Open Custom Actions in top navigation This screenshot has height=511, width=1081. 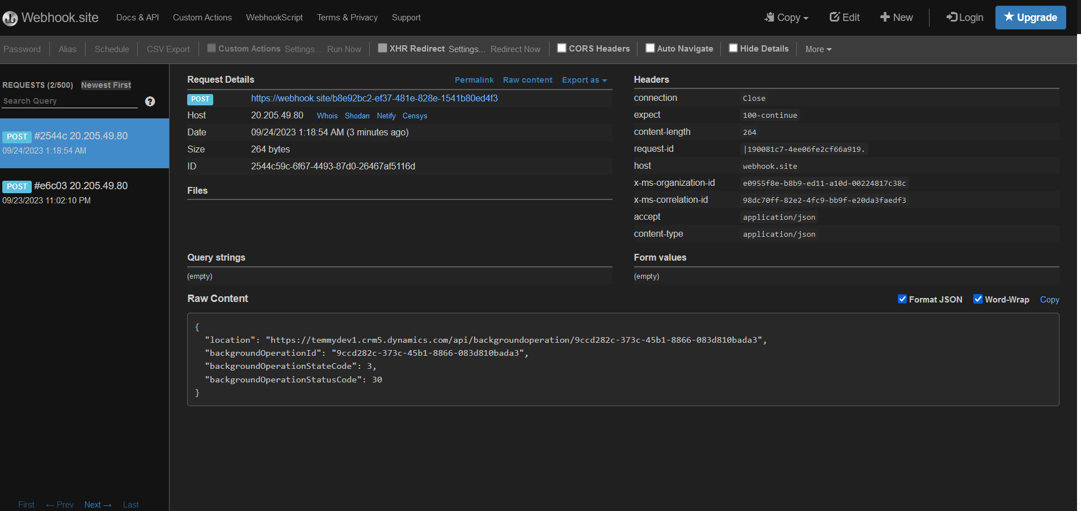coord(202,18)
